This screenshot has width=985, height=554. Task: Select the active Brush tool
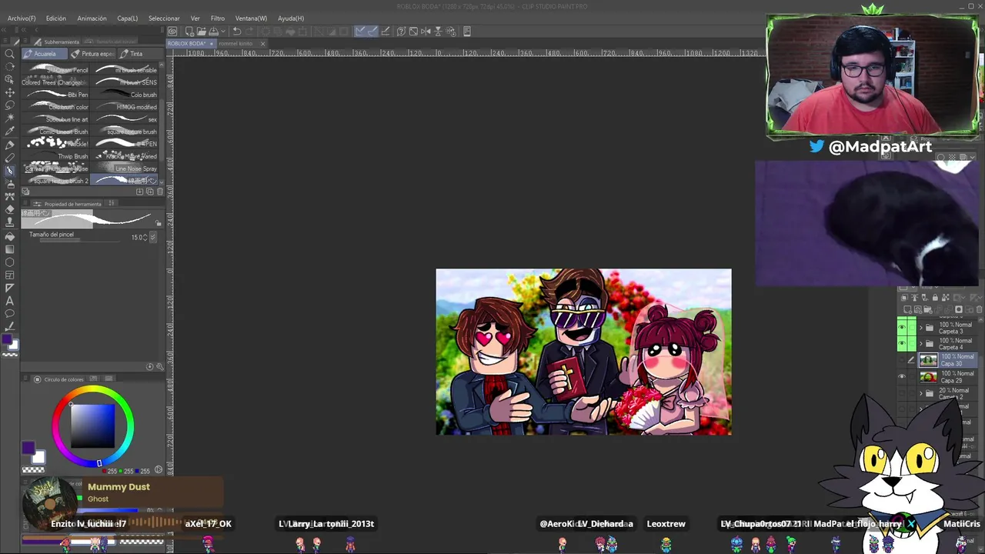coord(9,171)
